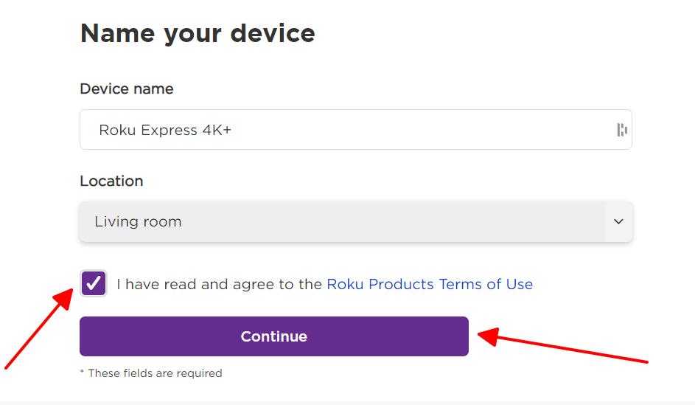Click the 'Name your device' heading
Screen dimensions: 695x405
pos(198,34)
